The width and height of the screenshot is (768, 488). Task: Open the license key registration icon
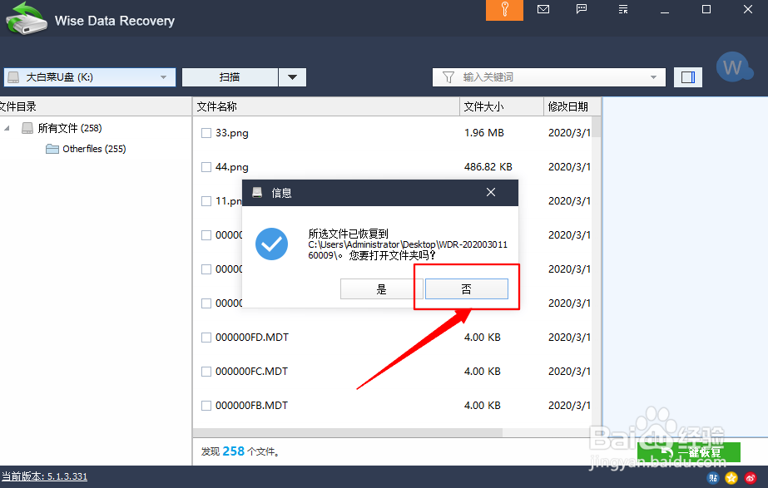[x=504, y=11]
